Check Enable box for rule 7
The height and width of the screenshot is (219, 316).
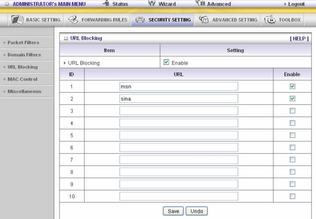[x=292, y=160]
